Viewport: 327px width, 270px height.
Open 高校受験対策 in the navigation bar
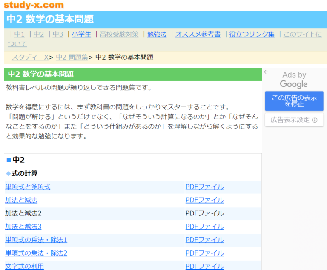119,34
